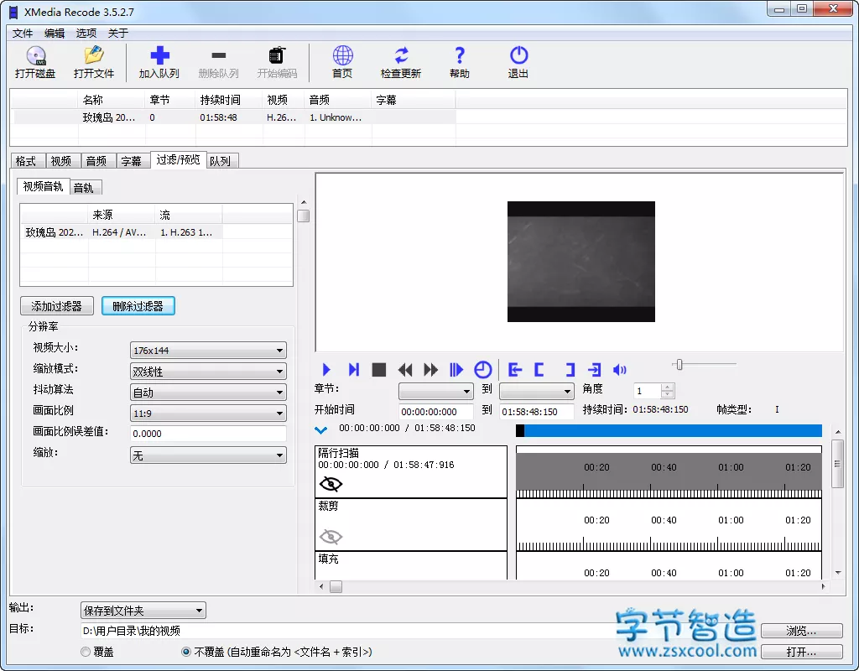
Task: Set end point with right bracket icon
Action: (x=570, y=370)
